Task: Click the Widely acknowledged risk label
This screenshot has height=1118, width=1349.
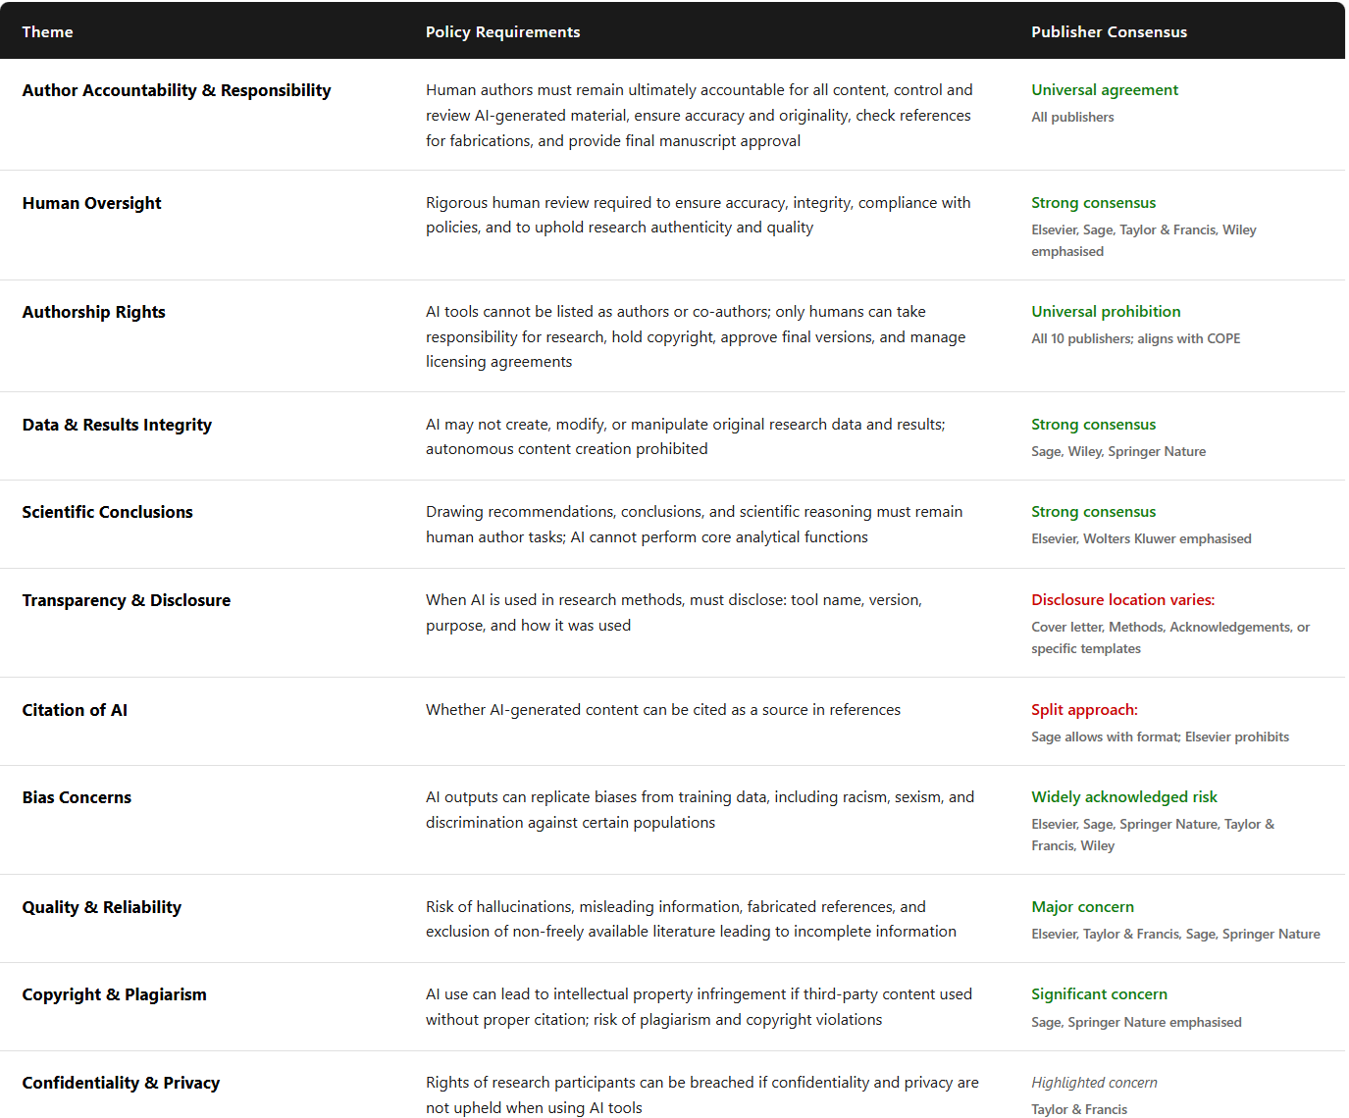Action: coord(1123,797)
